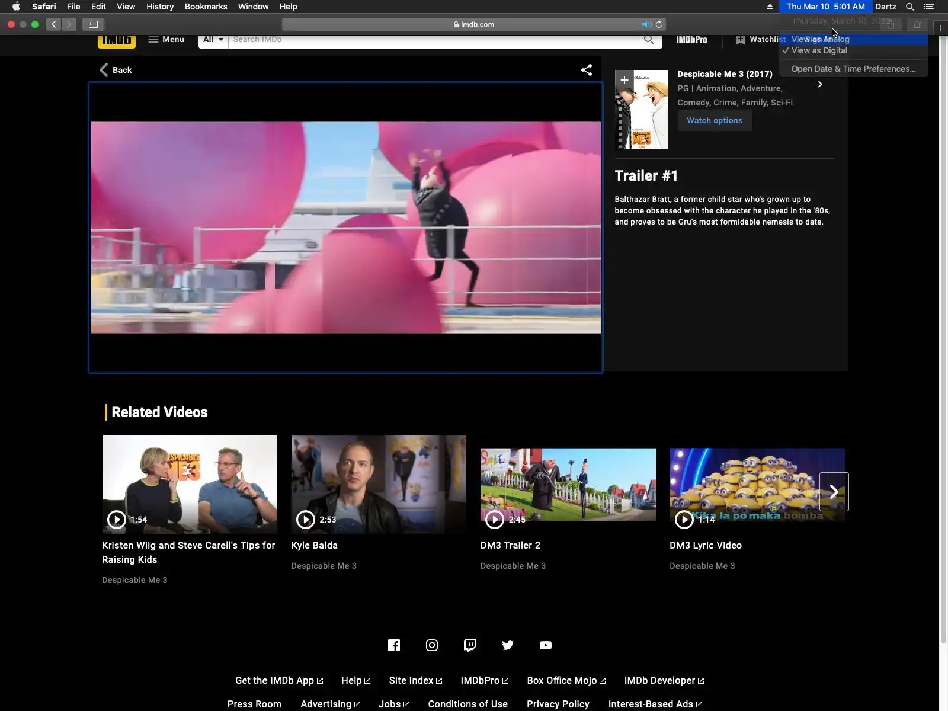Play the 1:14 DM3 Lyric Video
The image size is (948, 711).
(684, 520)
